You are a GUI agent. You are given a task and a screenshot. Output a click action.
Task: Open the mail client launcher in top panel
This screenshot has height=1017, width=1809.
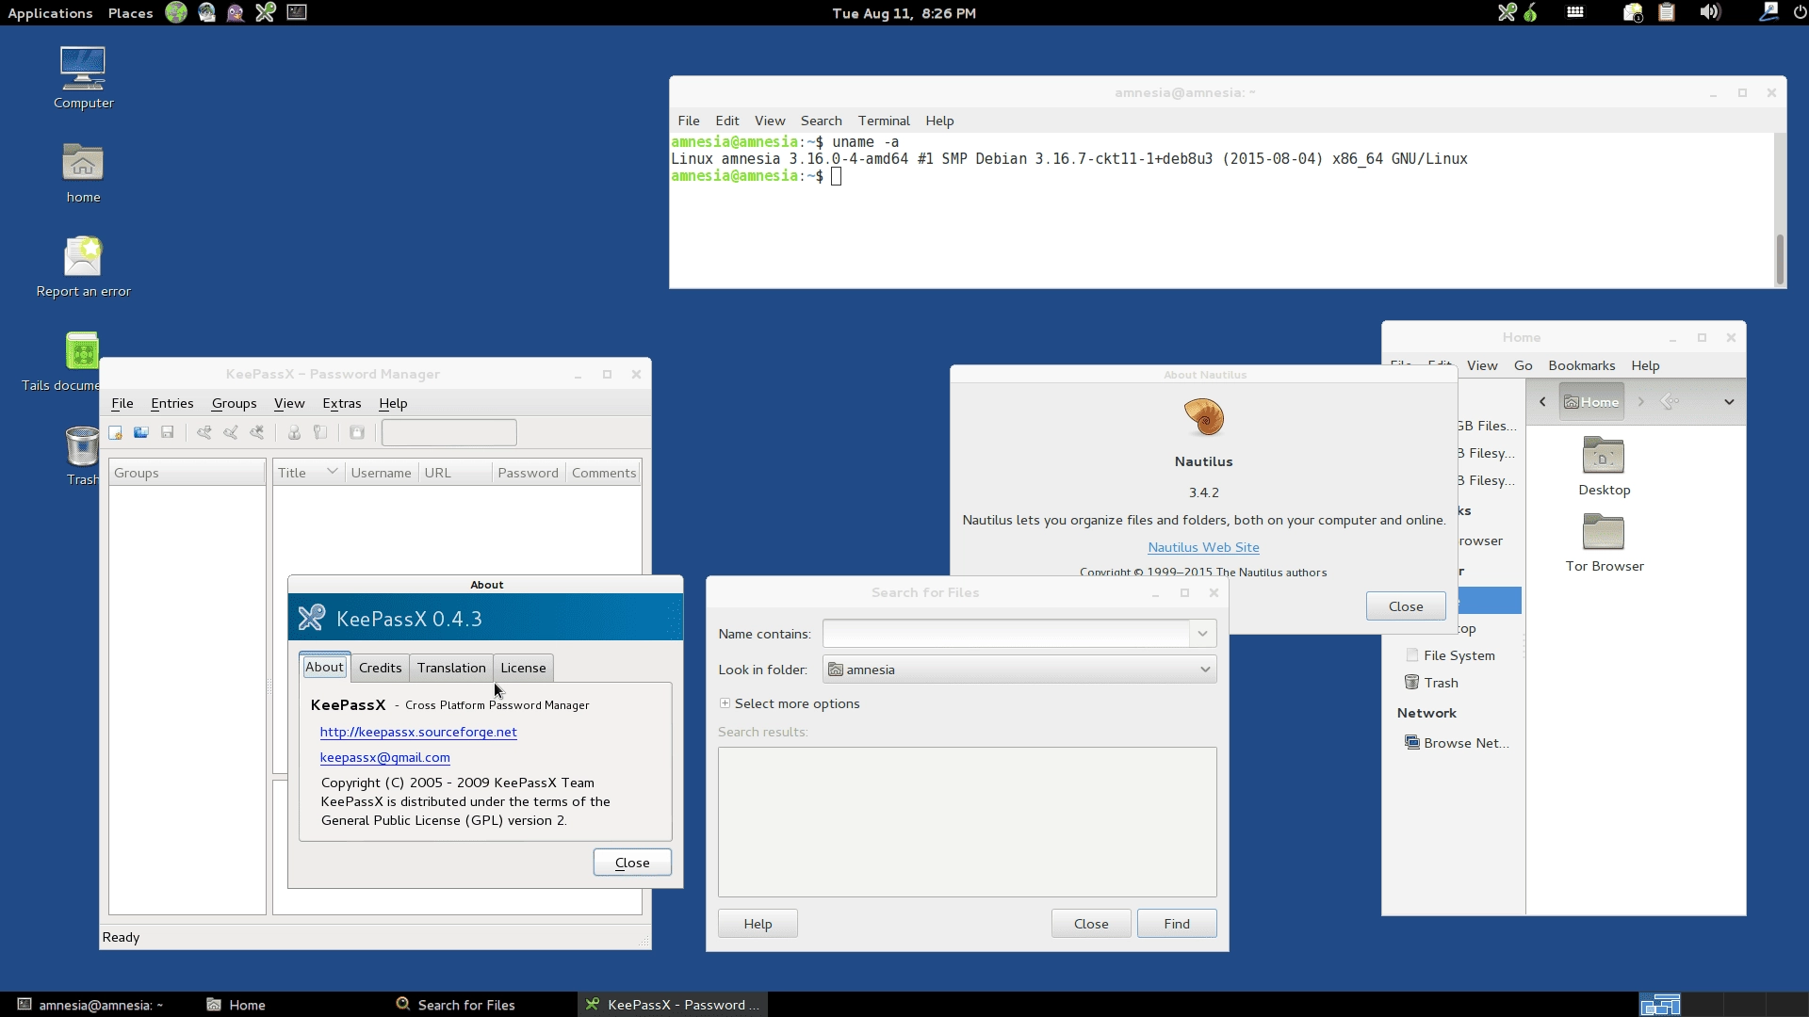coord(206,12)
